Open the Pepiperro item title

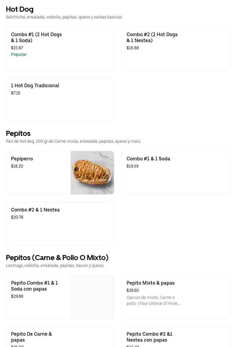(22, 159)
